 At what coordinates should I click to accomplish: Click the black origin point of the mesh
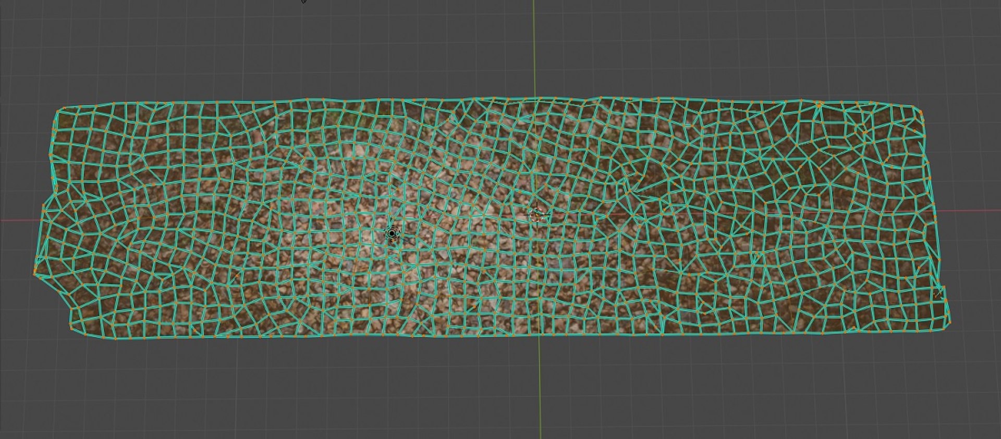click(392, 233)
